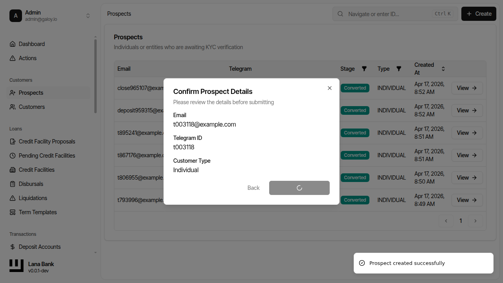Select Pending Credit Facilities
The width and height of the screenshot is (503, 283).
pyautogui.click(x=47, y=155)
